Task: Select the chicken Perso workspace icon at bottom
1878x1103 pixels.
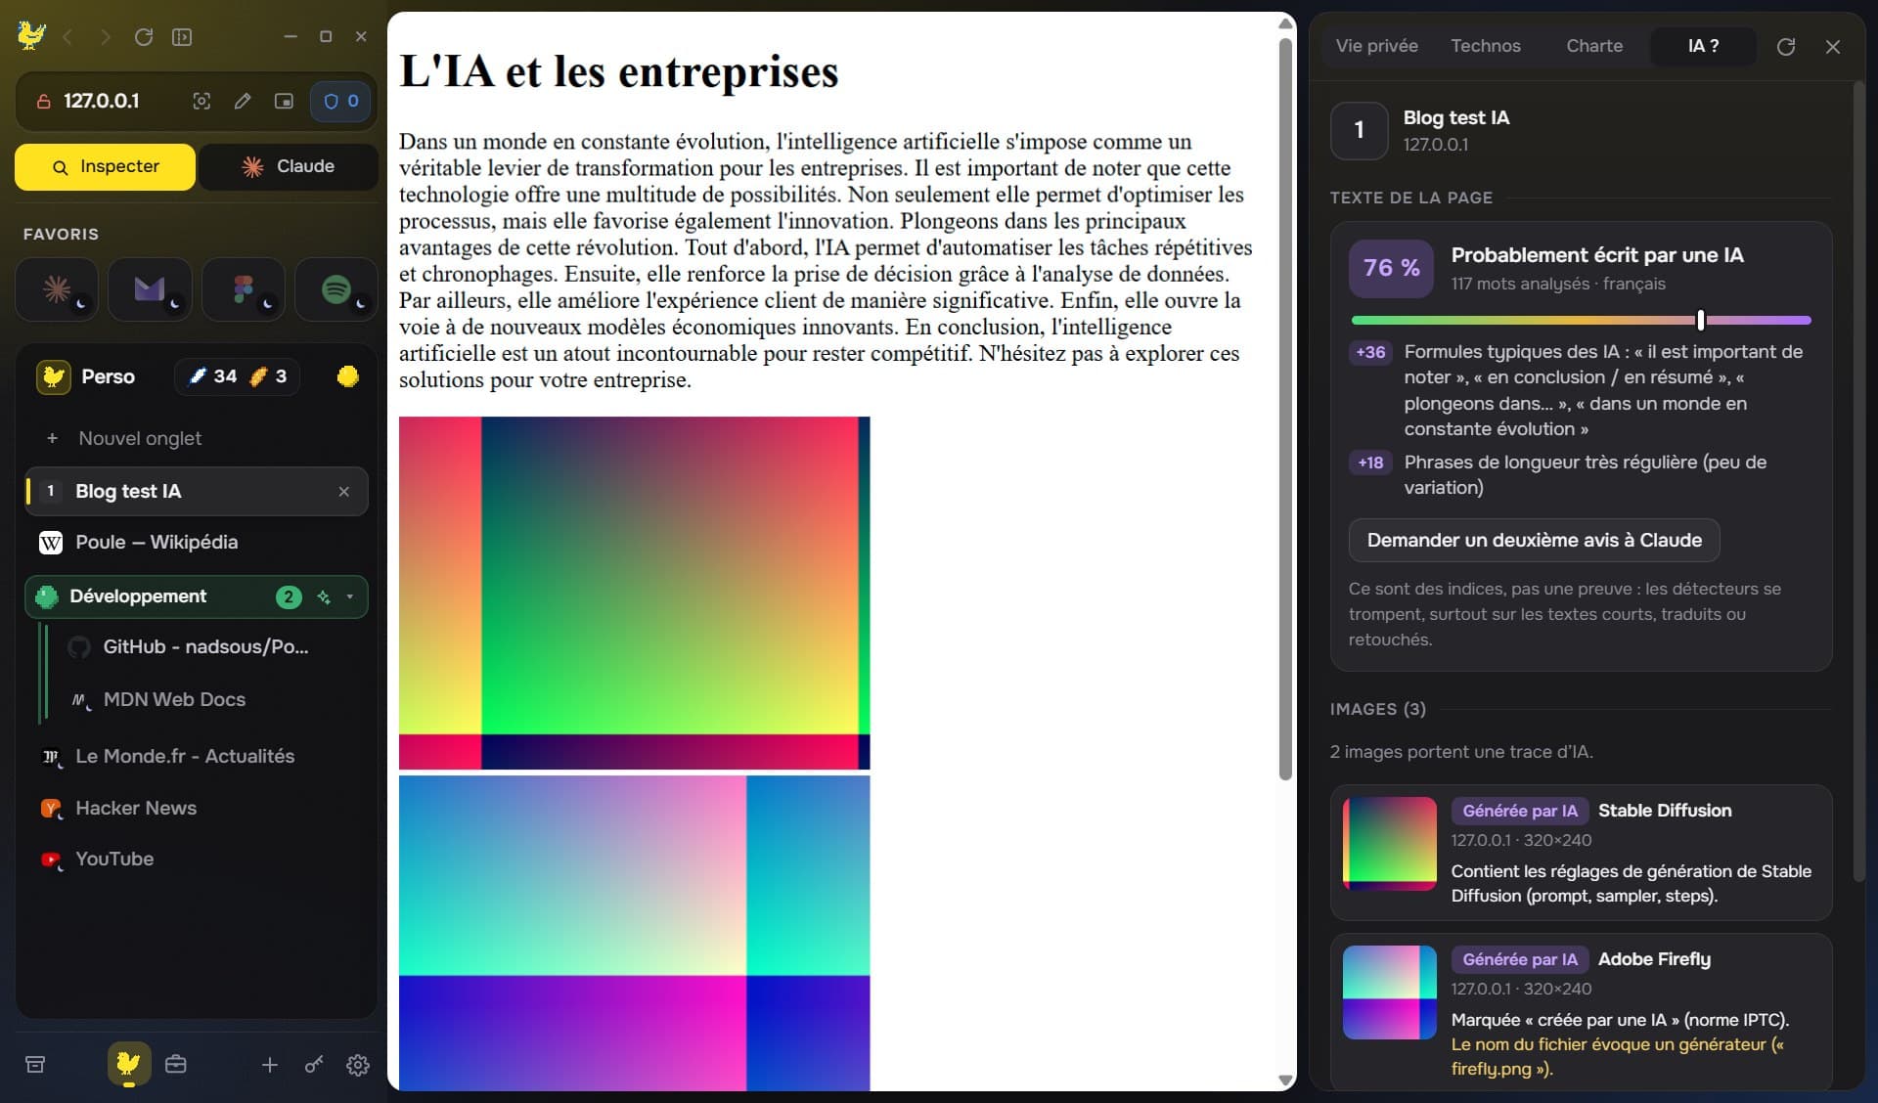Action: click(129, 1064)
